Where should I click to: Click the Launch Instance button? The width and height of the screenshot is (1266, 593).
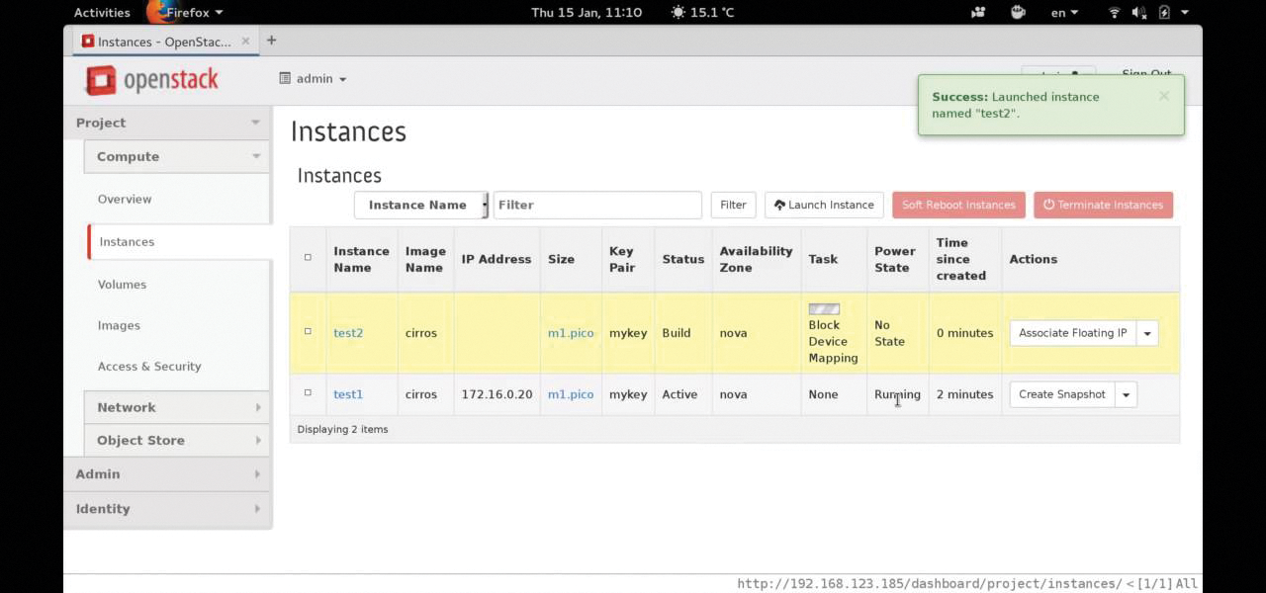click(824, 205)
